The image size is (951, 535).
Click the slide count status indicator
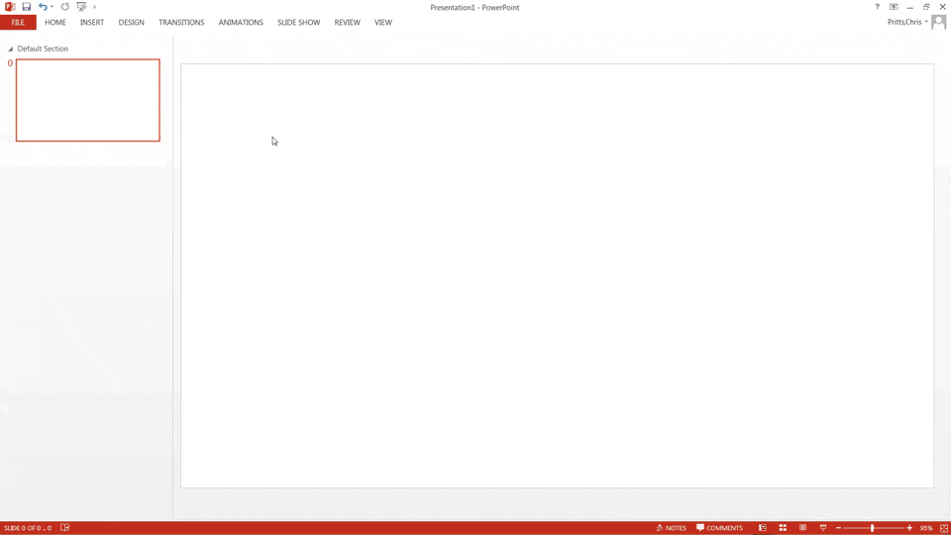28,528
